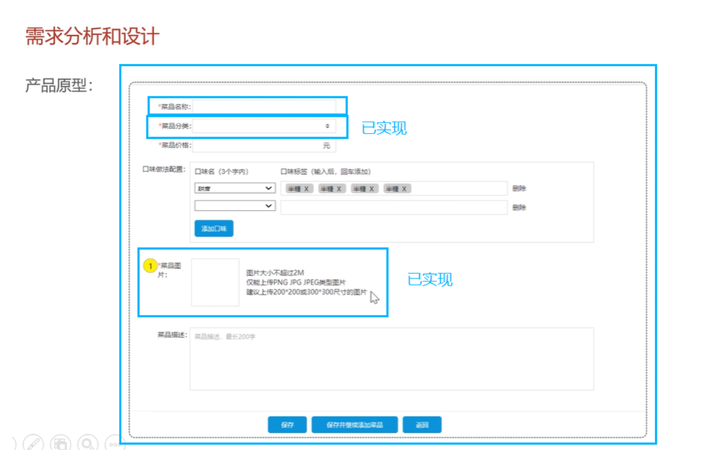This screenshot has height=455, width=712.
Task: Click the 菜品名称 input field
Action: (264, 106)
